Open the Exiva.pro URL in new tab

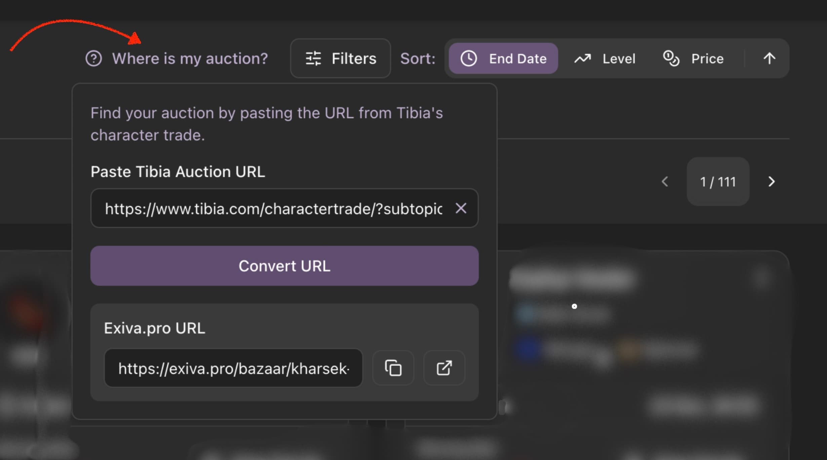click(x=444, y=368)
